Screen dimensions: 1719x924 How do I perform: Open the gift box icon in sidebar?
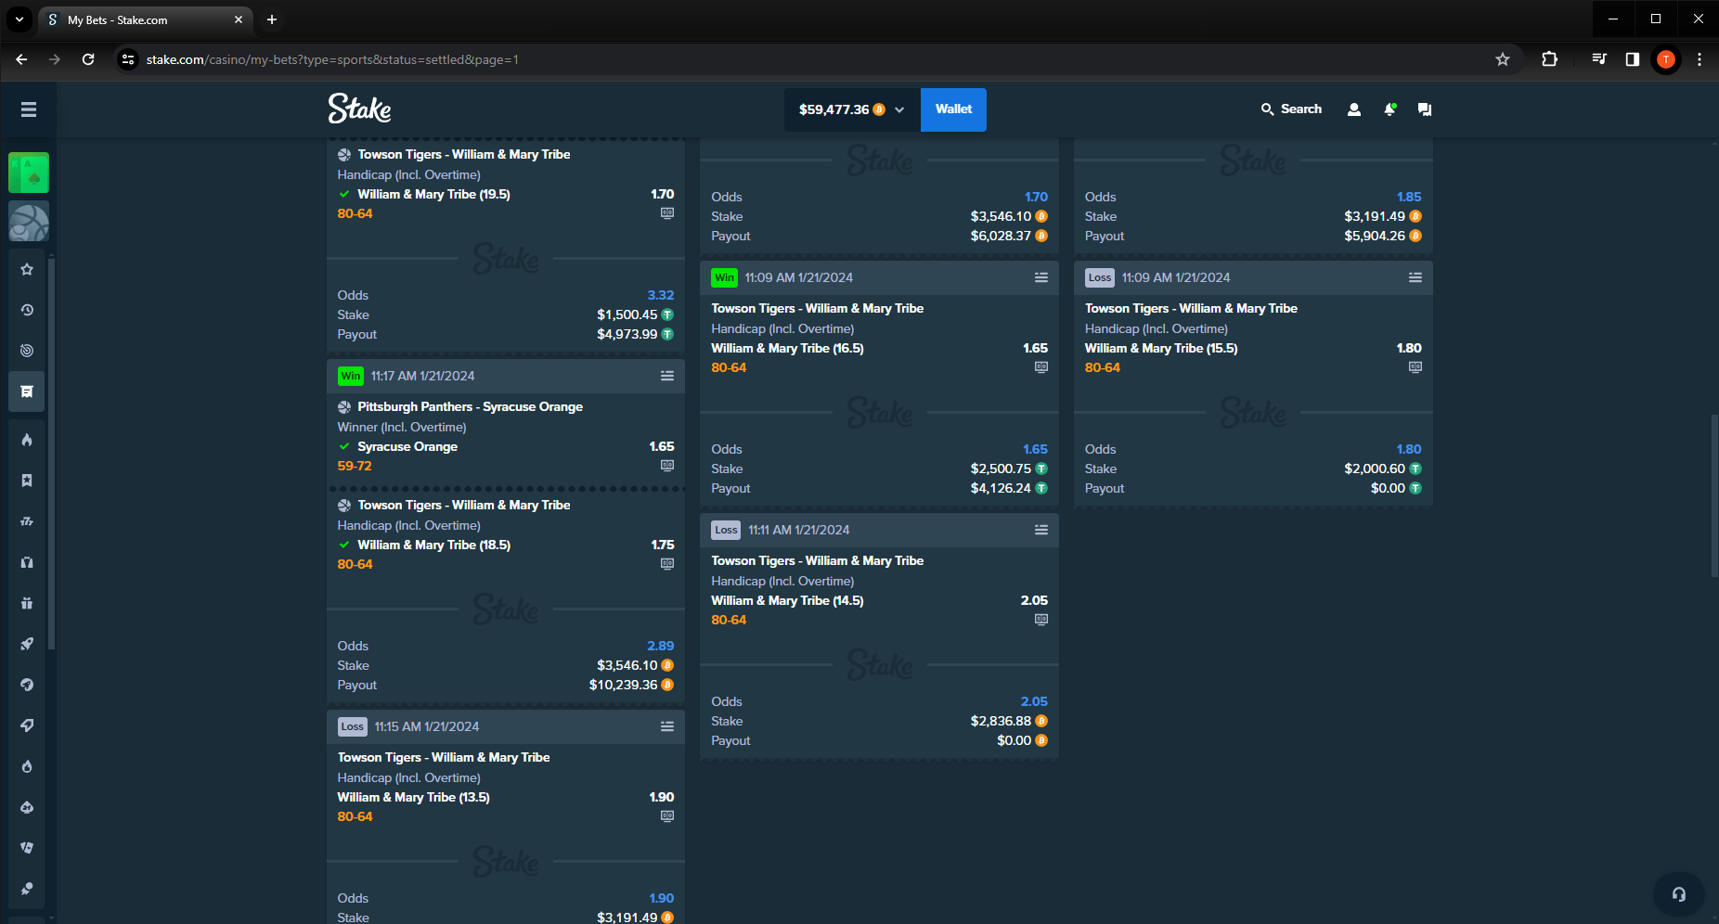27,603
